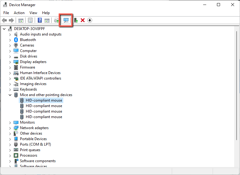
Task: Click the Keyboards category icon
Action: pos(16,89)
